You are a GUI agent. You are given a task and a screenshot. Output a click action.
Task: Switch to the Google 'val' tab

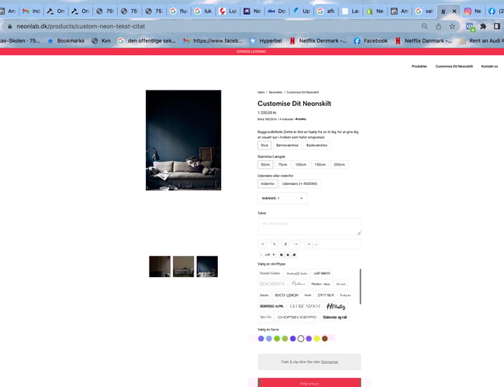(424, 12)
